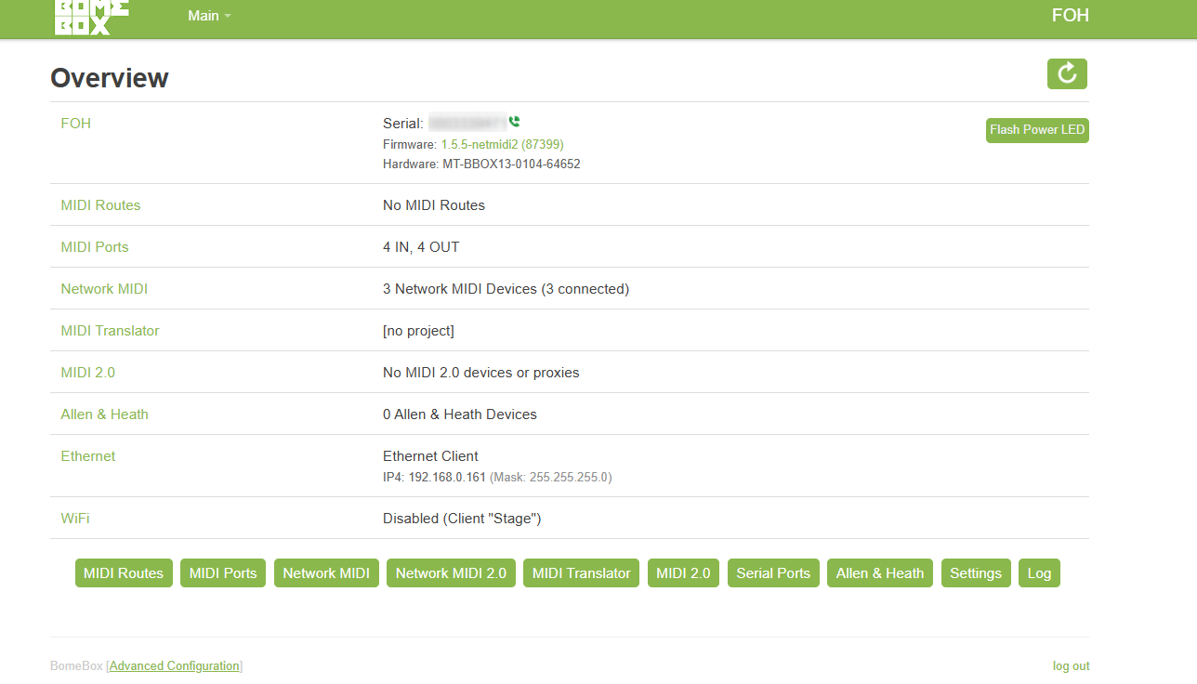The width and height of the screenshot is (1197, 684).
Task: Click the log out link
Action: pyautogui.click(x=1072, y=665)
